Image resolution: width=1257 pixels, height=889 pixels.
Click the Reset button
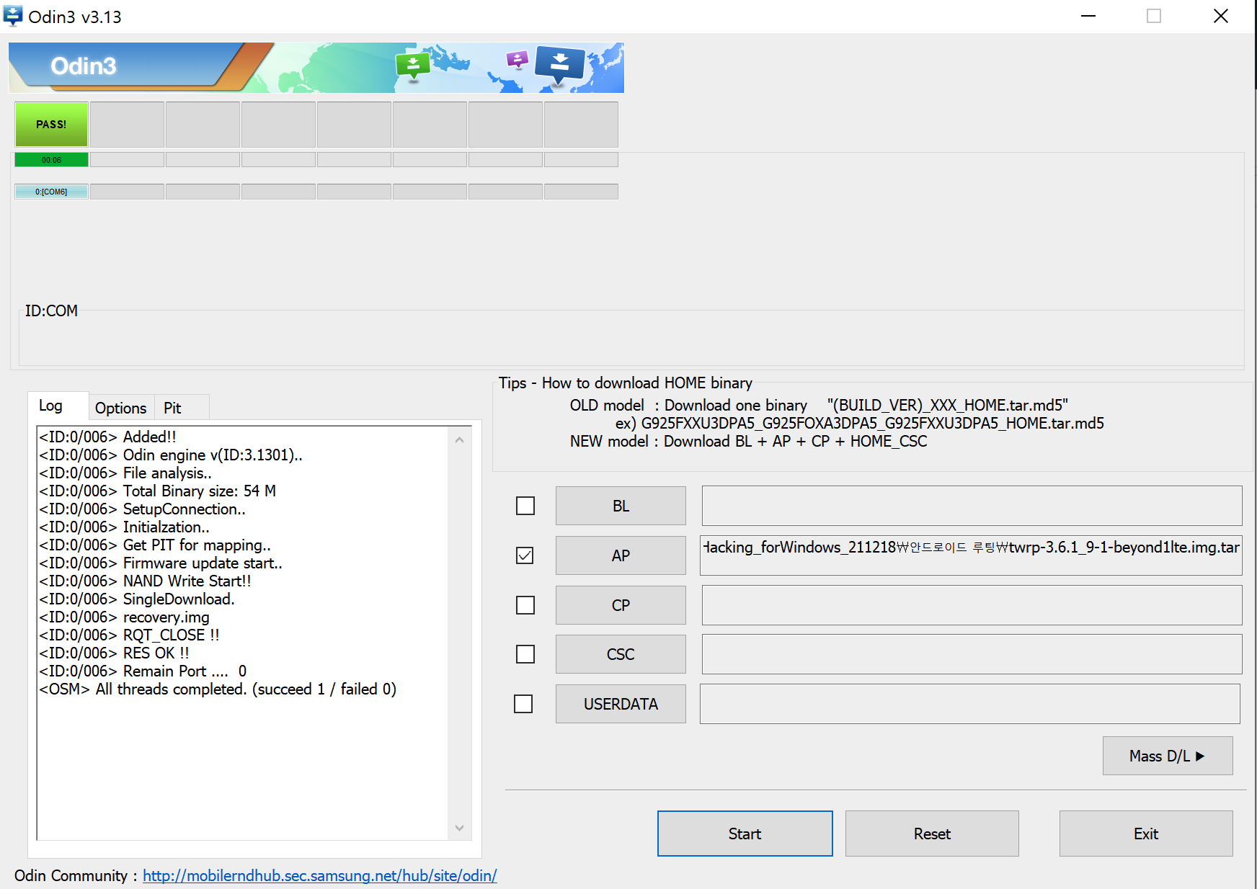click(x=932, y=834)
